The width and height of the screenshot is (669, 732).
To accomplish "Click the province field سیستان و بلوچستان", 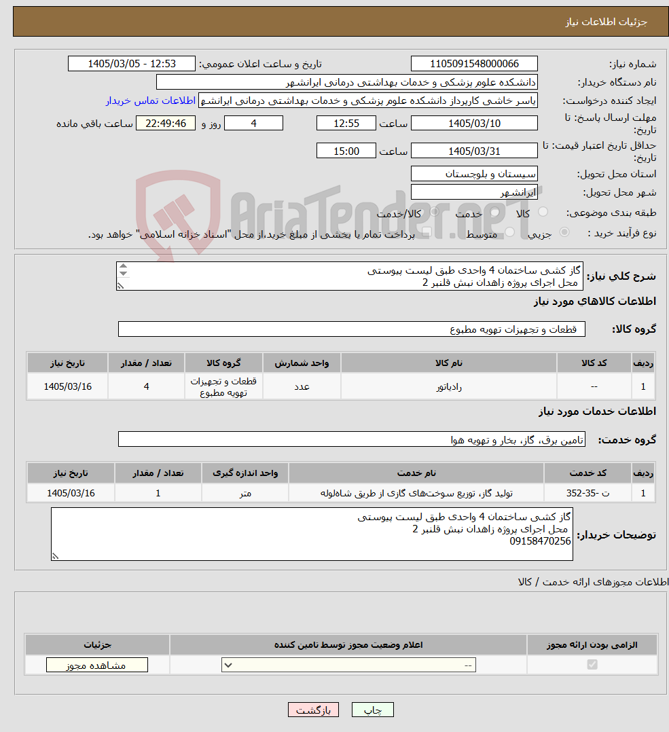I will [474, 174].
